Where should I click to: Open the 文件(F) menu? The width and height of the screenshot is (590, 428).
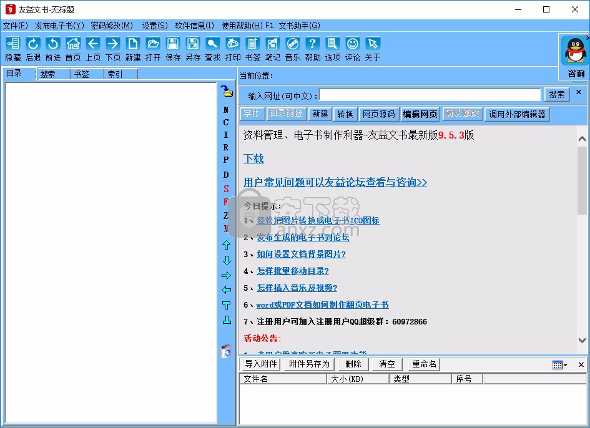click(x=15, y=26)
